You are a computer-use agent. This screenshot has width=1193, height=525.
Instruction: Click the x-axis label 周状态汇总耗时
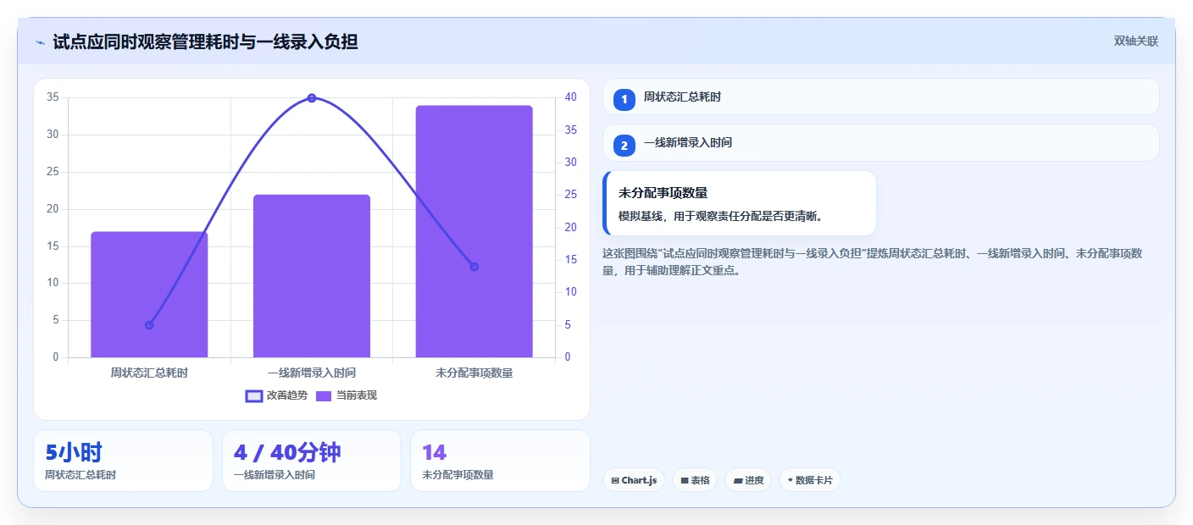[149, 373]
